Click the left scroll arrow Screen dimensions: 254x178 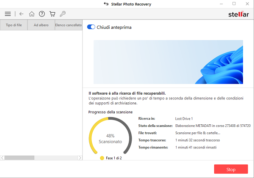pos(2,158)
